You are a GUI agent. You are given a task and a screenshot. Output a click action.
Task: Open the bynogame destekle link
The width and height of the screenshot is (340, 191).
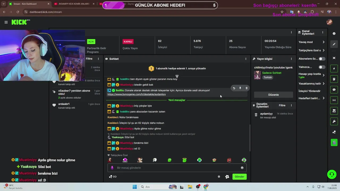[x=137, y=94]
